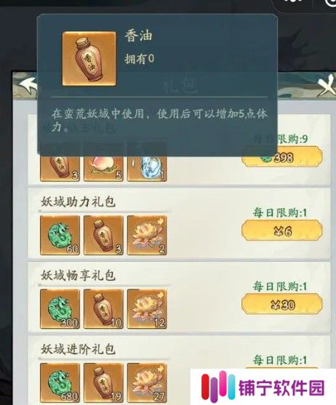Select the lotus flower 27 in 妖域进阶礼包

147,382
